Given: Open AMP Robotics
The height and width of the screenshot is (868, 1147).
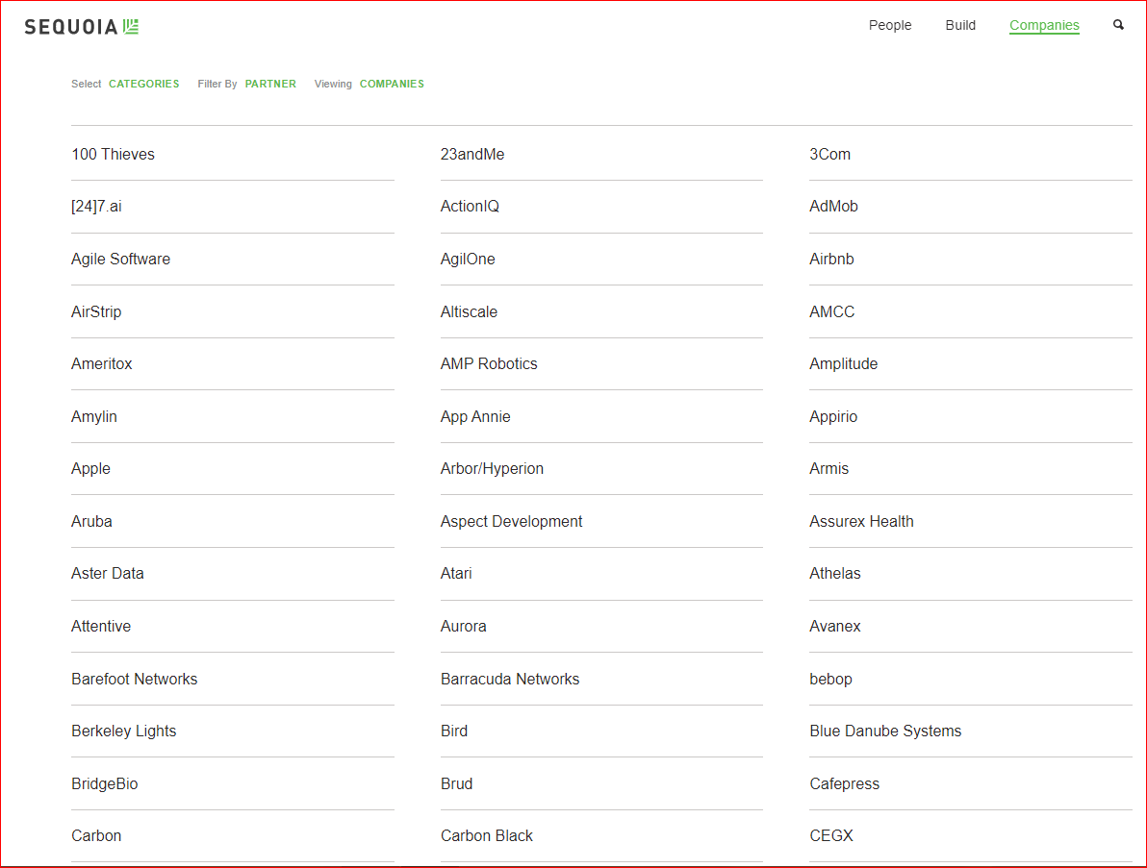Looking at the screenshot, I should pos(489,363).
